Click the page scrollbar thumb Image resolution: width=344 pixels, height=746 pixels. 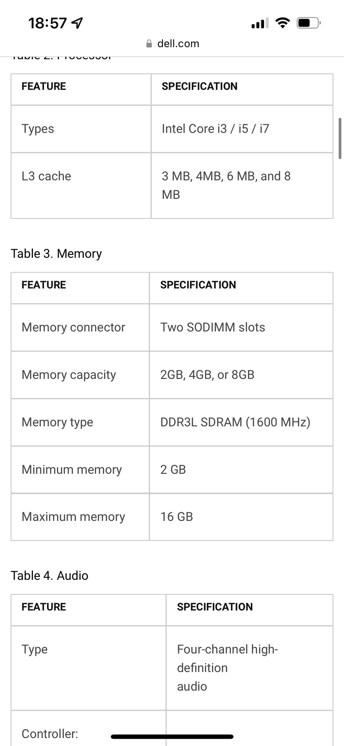[340, 138]
